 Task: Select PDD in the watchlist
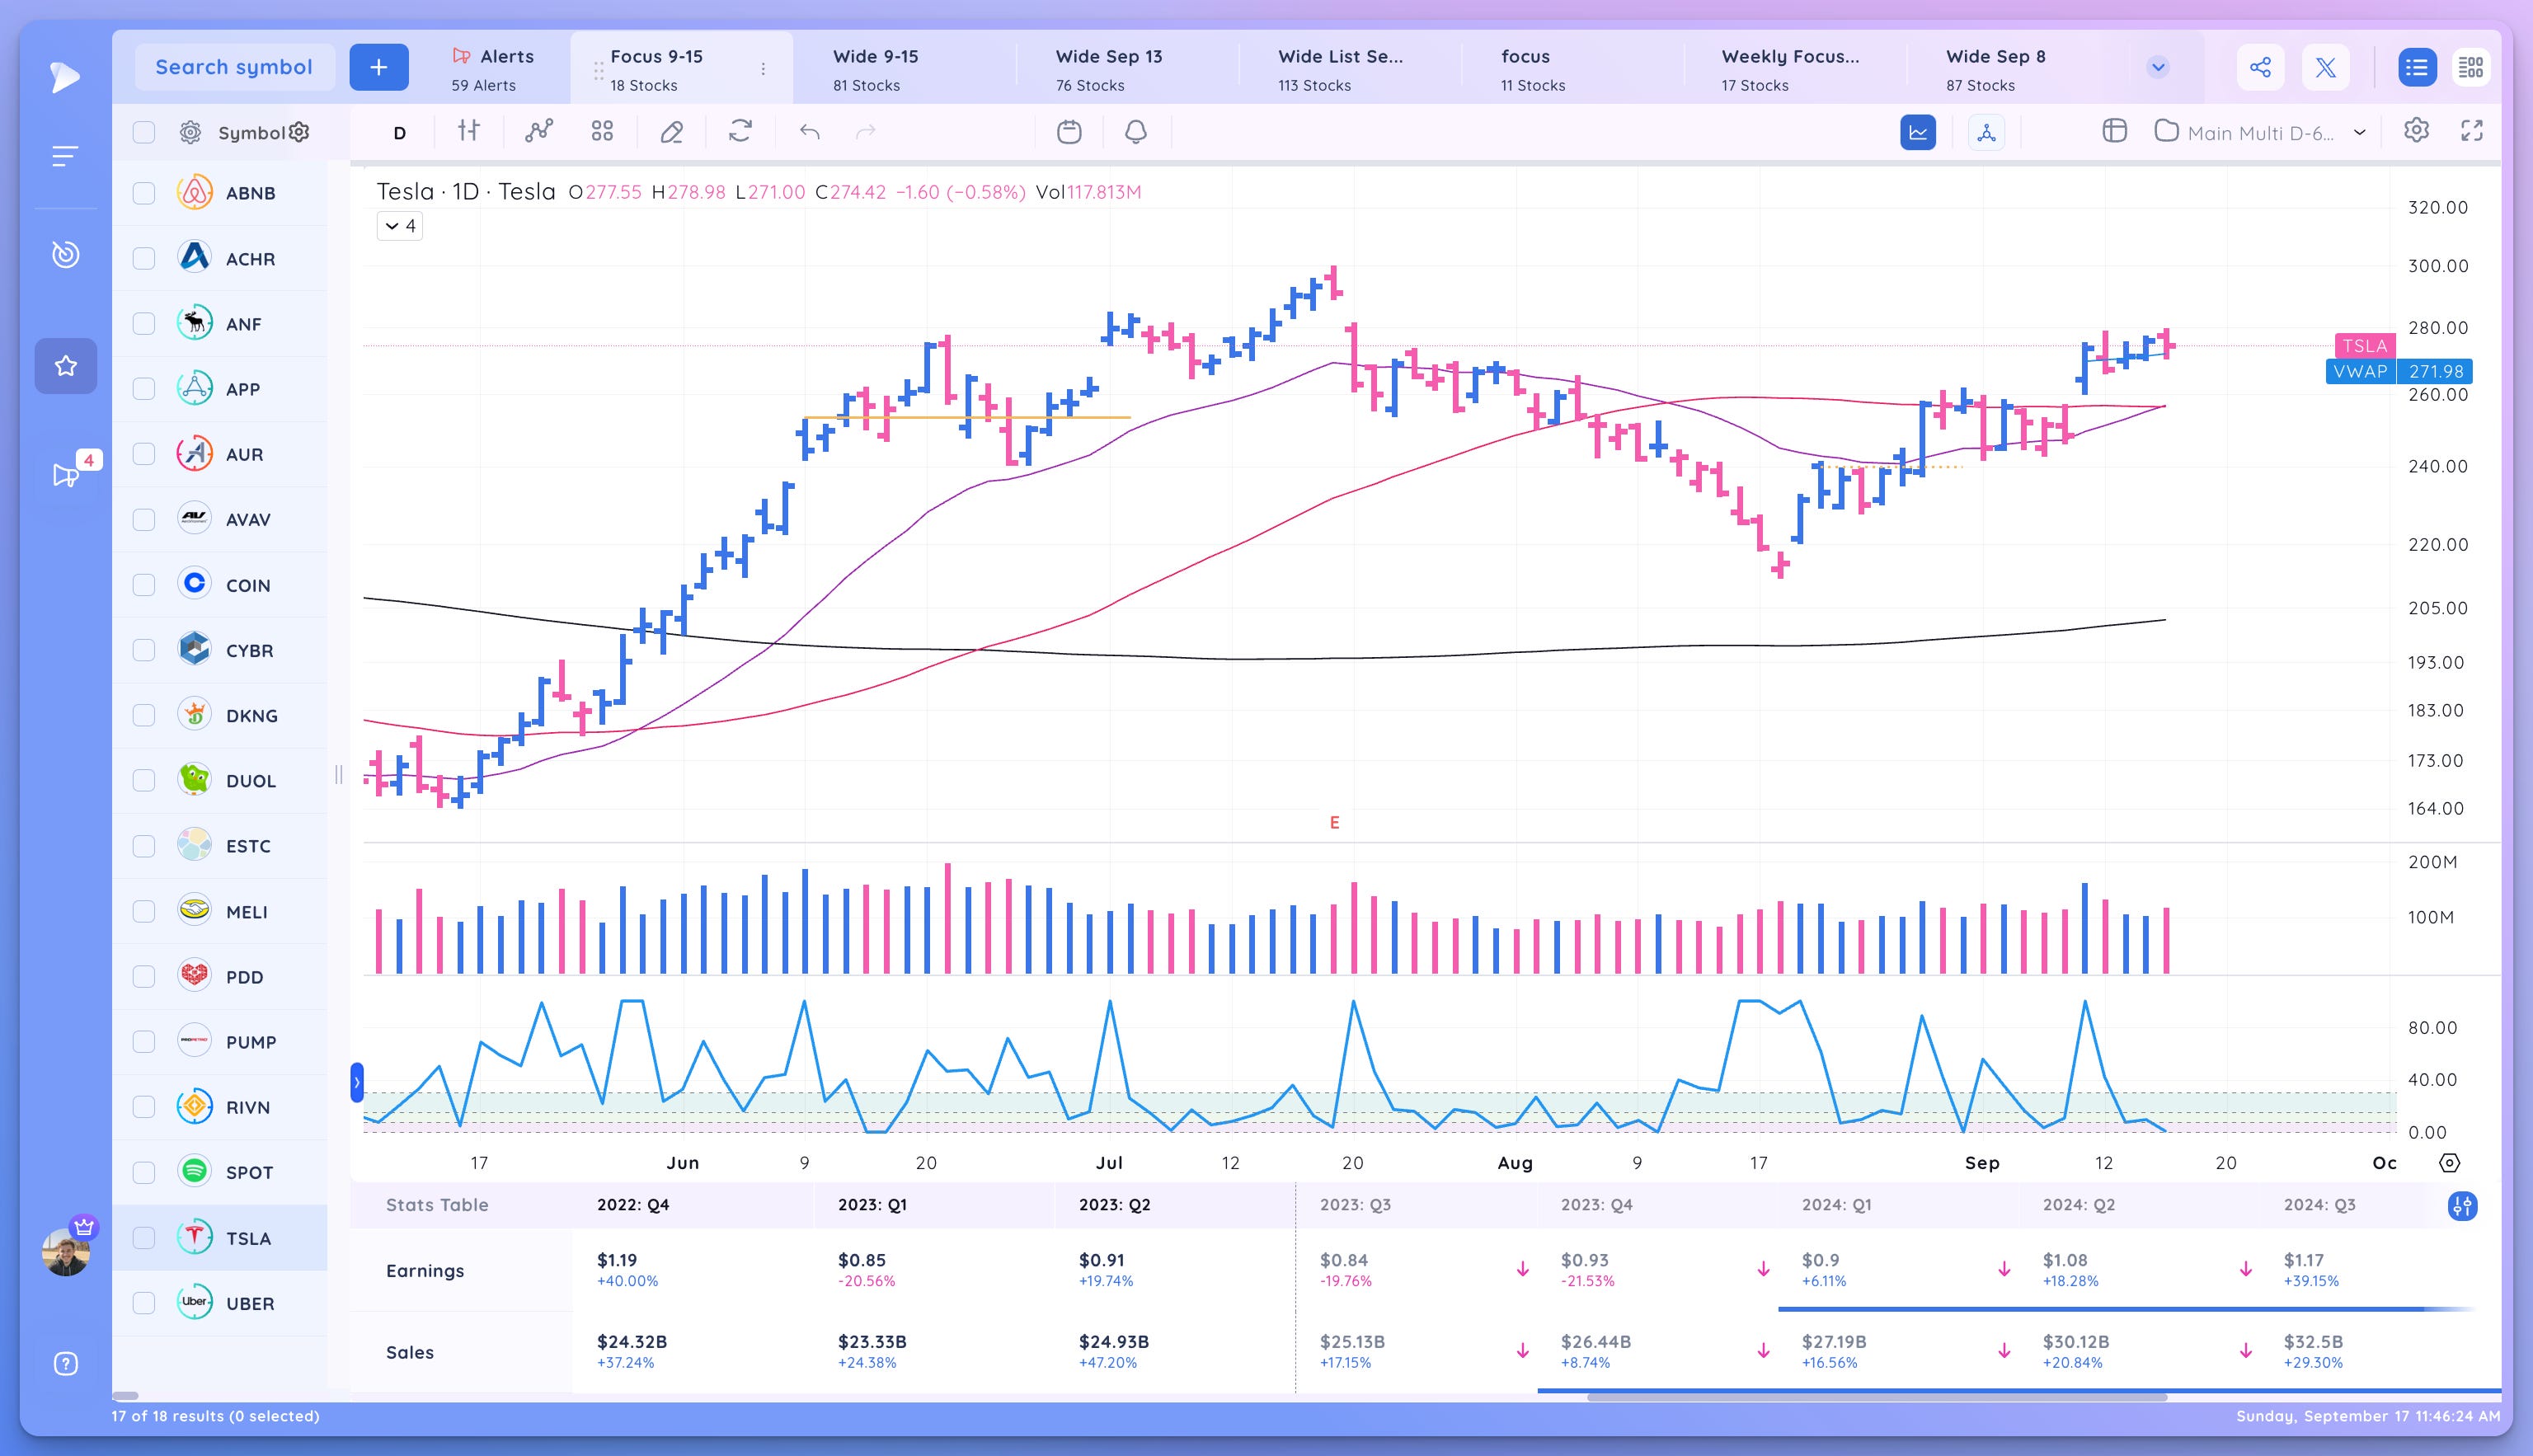click(220, 977)
